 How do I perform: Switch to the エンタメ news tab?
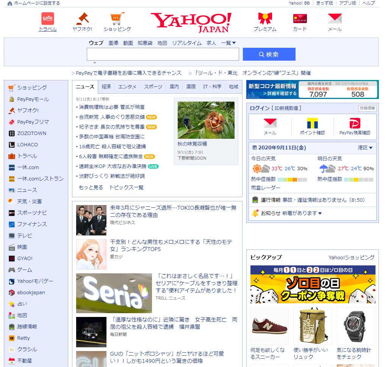pos(128,87)
